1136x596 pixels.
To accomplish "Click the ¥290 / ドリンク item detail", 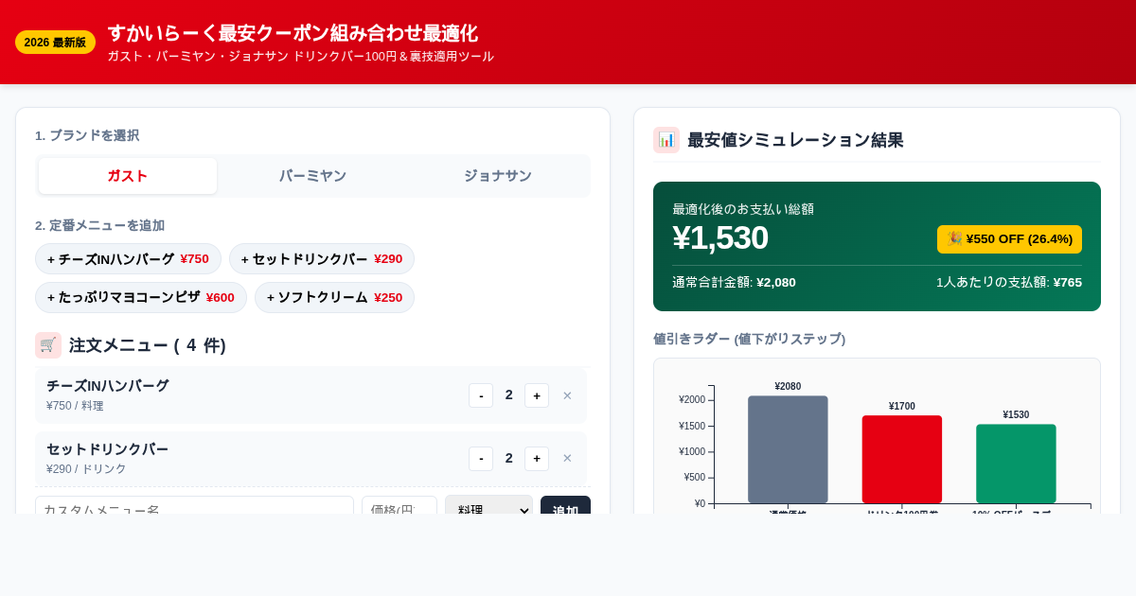I will click(x=86, y=469).
